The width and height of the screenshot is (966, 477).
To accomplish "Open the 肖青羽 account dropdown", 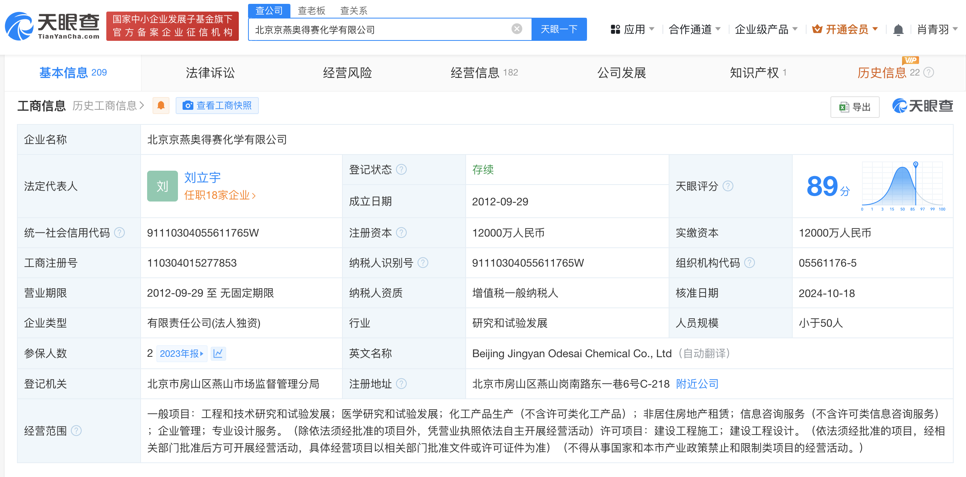I will pyautogui.click(x=934, y=29).
